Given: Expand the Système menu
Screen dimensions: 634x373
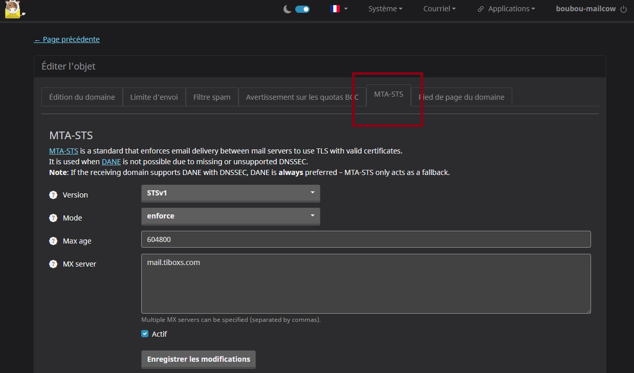Looking at the screenshot, I should coord(385,9).
